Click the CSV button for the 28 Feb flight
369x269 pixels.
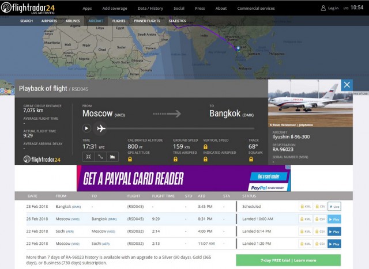(x=320, y=206)
